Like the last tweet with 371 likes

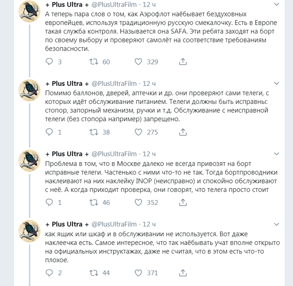(x=139, y=273)
